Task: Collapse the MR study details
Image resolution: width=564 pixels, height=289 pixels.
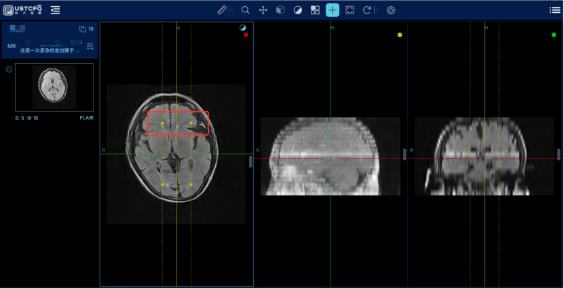Action: (x=90, y=46)
